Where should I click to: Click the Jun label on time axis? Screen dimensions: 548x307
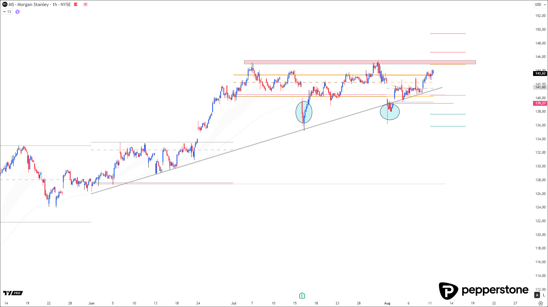tap(91, 303)
